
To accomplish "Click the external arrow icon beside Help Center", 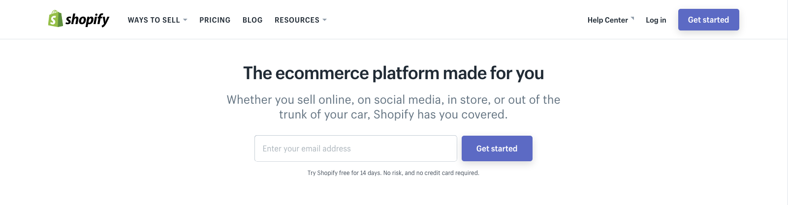I will click(632, 18).
